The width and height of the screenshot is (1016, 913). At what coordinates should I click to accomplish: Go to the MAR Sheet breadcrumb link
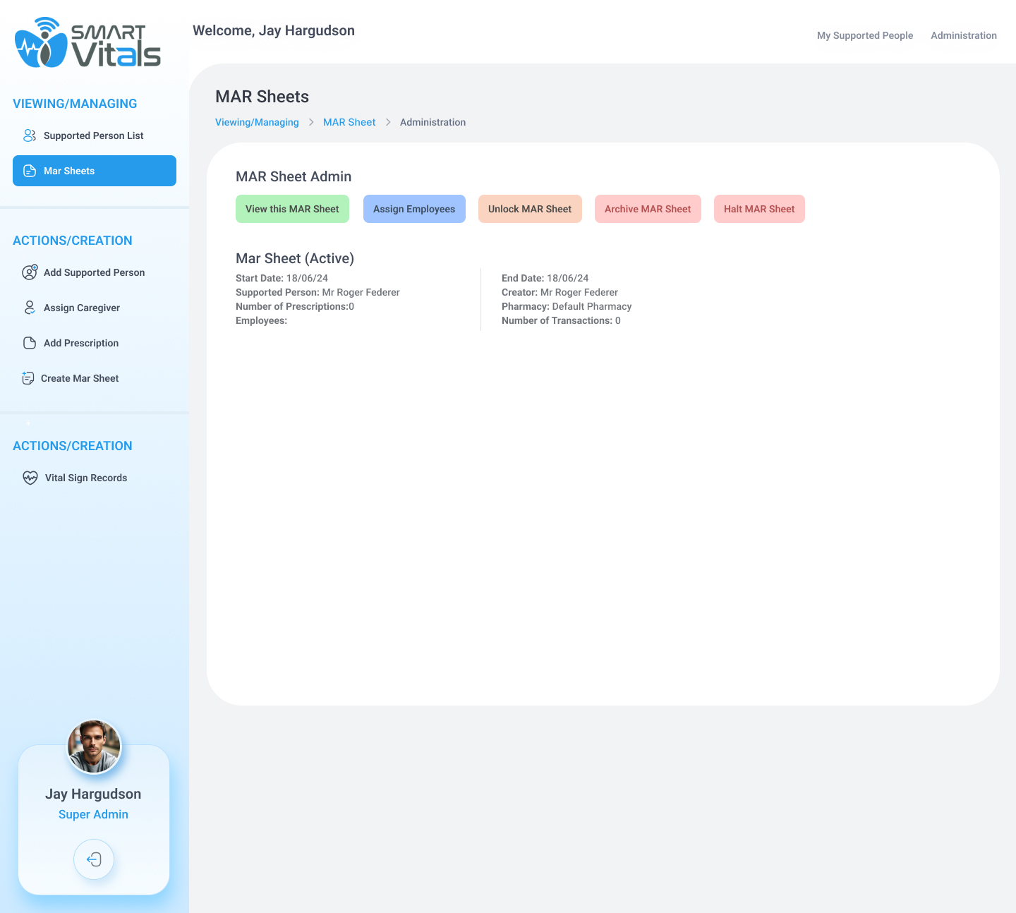click(349, 122)
